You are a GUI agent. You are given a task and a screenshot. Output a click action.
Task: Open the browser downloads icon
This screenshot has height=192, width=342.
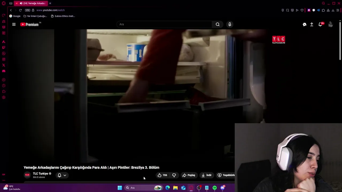[333, 10]
